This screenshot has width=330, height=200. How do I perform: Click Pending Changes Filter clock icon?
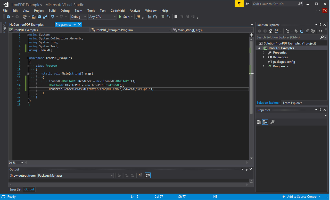tap(288, 31)
